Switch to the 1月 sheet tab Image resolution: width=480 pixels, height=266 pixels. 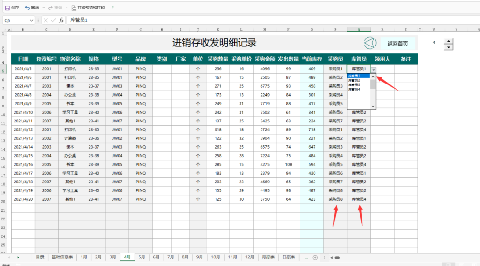pyautogui.click(x=84, y=257)
